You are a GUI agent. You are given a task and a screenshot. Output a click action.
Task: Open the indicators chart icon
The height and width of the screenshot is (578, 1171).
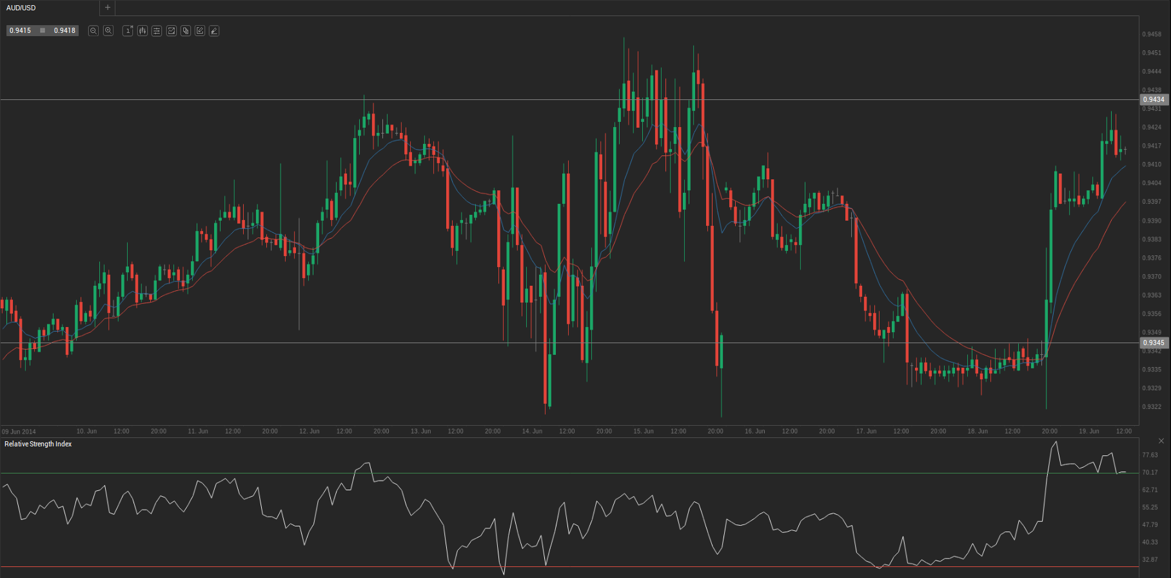[172, 30]
